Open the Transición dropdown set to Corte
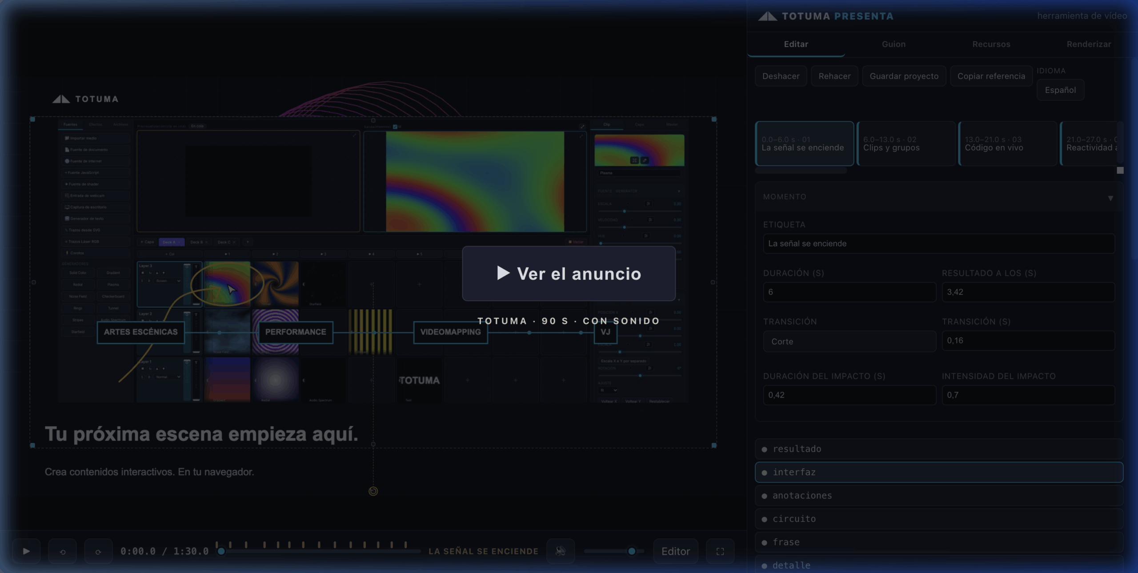The image size is (1138, 573). pyautogui.click(x=849, y=341)
